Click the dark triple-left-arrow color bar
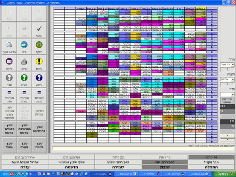 (x=227, y=107)
